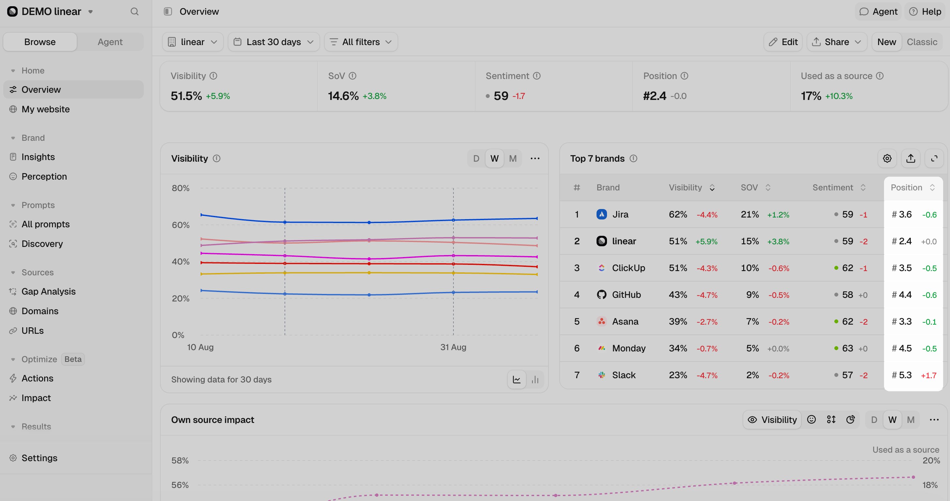Screen dimensions: 950x501
Task: Switch to the New dashboard view
Action: point(887,42)
